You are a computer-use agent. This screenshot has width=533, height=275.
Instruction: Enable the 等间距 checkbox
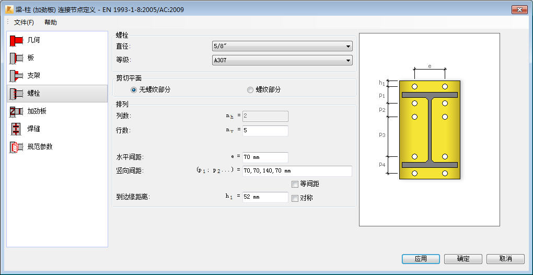(x=295, y=184)
